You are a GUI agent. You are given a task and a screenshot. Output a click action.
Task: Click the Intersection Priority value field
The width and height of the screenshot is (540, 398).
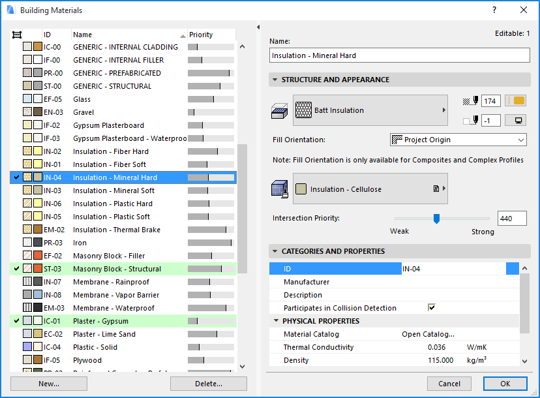coord(512,219)
